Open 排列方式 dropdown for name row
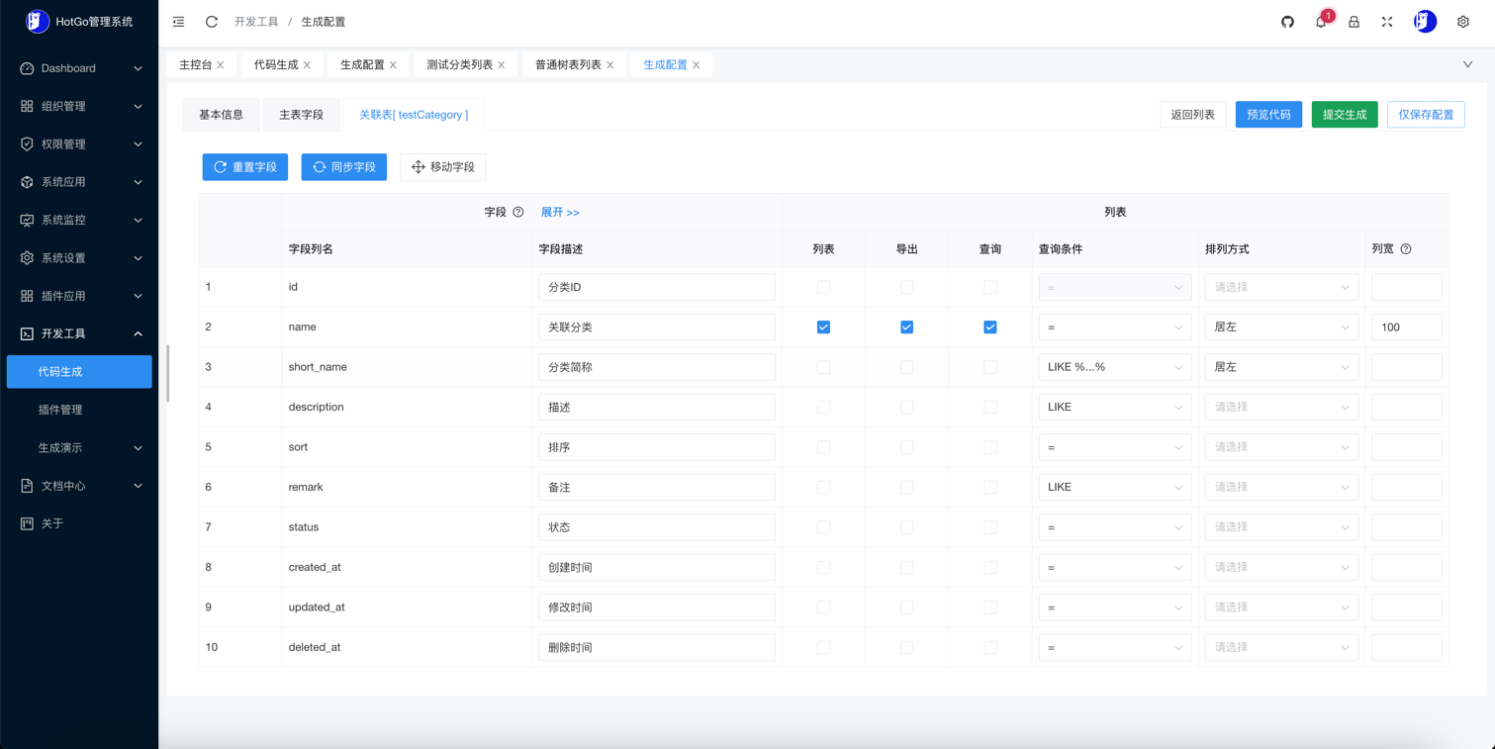The height and width of the screenshot is (749, 1495). (1280, 328)
